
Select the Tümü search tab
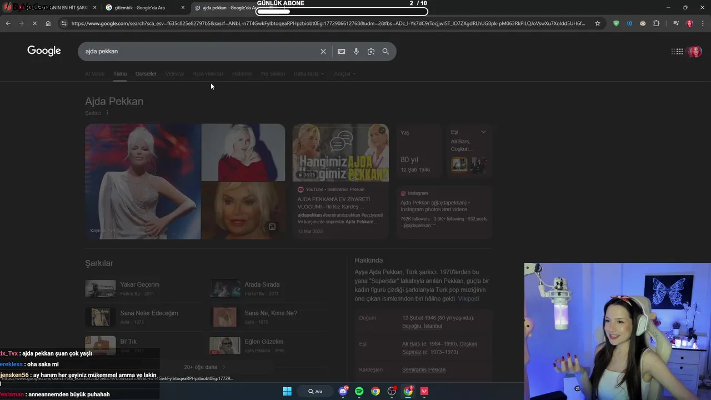tap(120, 74)
